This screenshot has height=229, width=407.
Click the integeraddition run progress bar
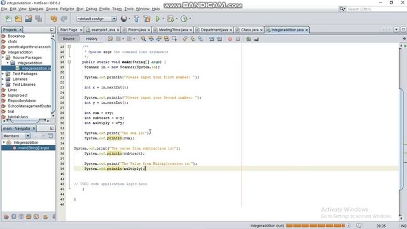click(x=315, y=226)
